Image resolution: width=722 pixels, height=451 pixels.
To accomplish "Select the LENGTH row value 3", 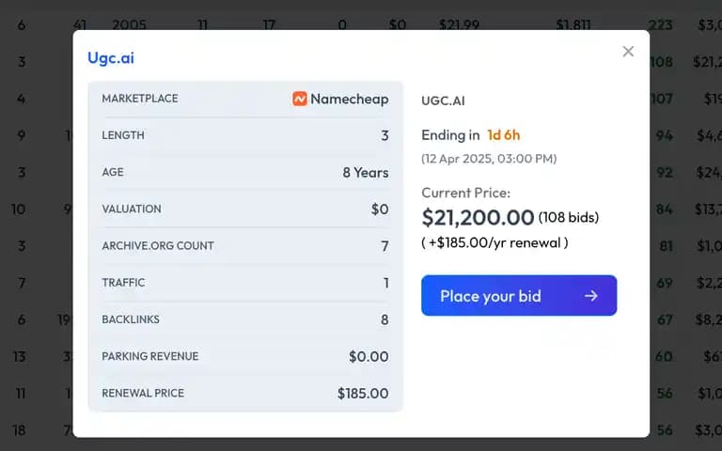I will [385, 135].
